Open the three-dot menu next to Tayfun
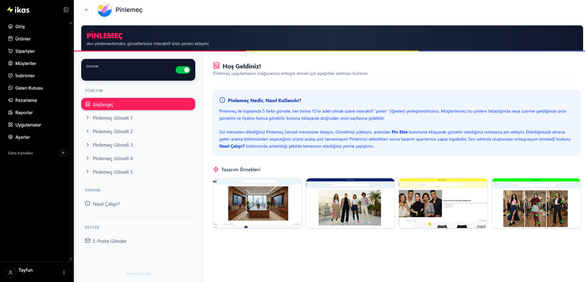 coord(64,273)
